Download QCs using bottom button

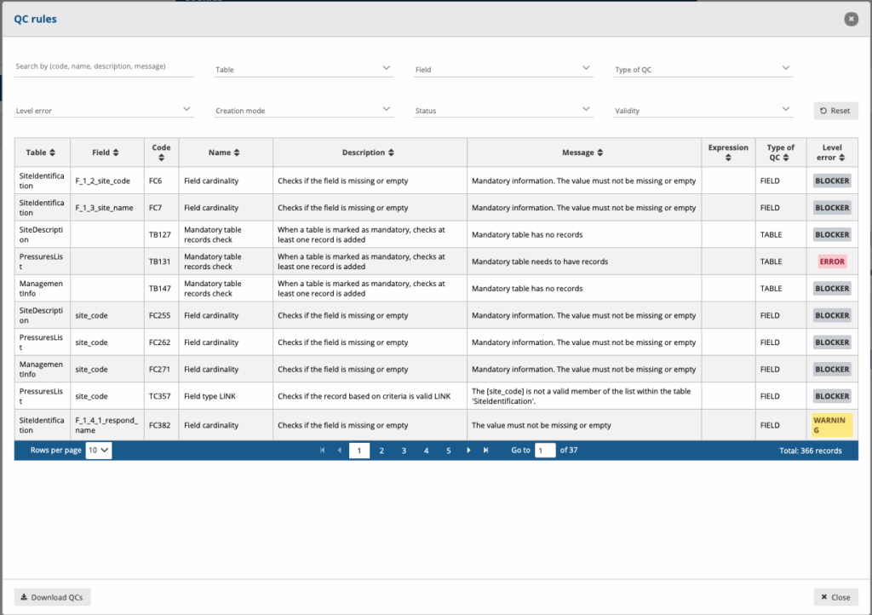click(53, 597)
